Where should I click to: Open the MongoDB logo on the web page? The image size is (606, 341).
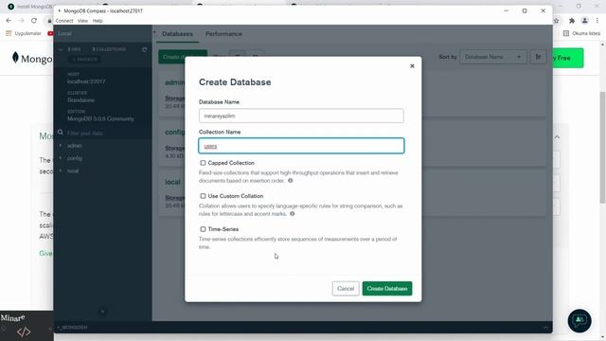[x=32, y=59]
